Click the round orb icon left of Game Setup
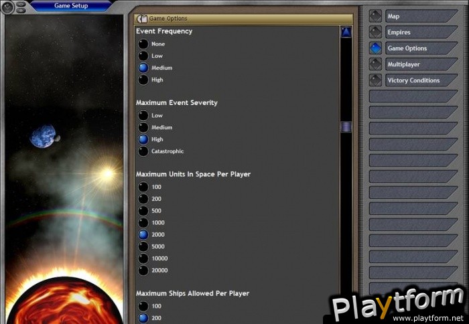This screenshot has height=324, width=469. tap(7, 7)
